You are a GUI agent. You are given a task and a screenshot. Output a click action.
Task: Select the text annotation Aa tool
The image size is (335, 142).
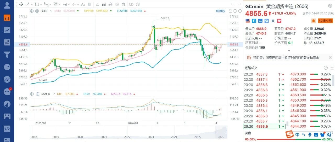pos(83,4)
